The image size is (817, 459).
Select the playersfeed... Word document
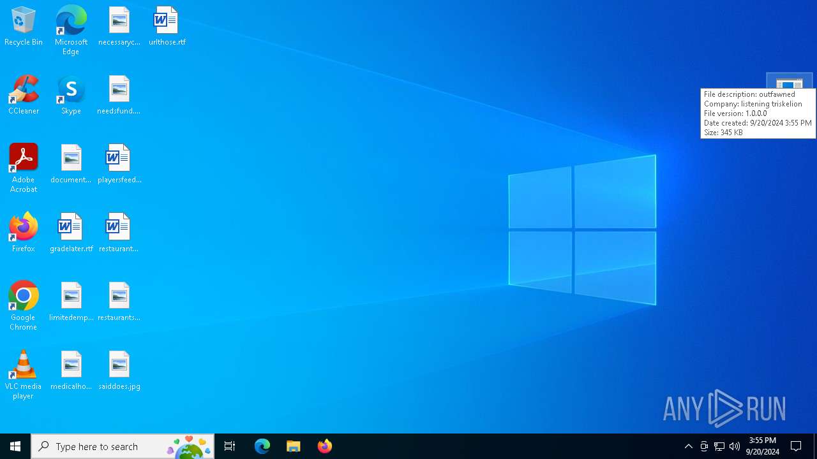(x=119, y=164)
